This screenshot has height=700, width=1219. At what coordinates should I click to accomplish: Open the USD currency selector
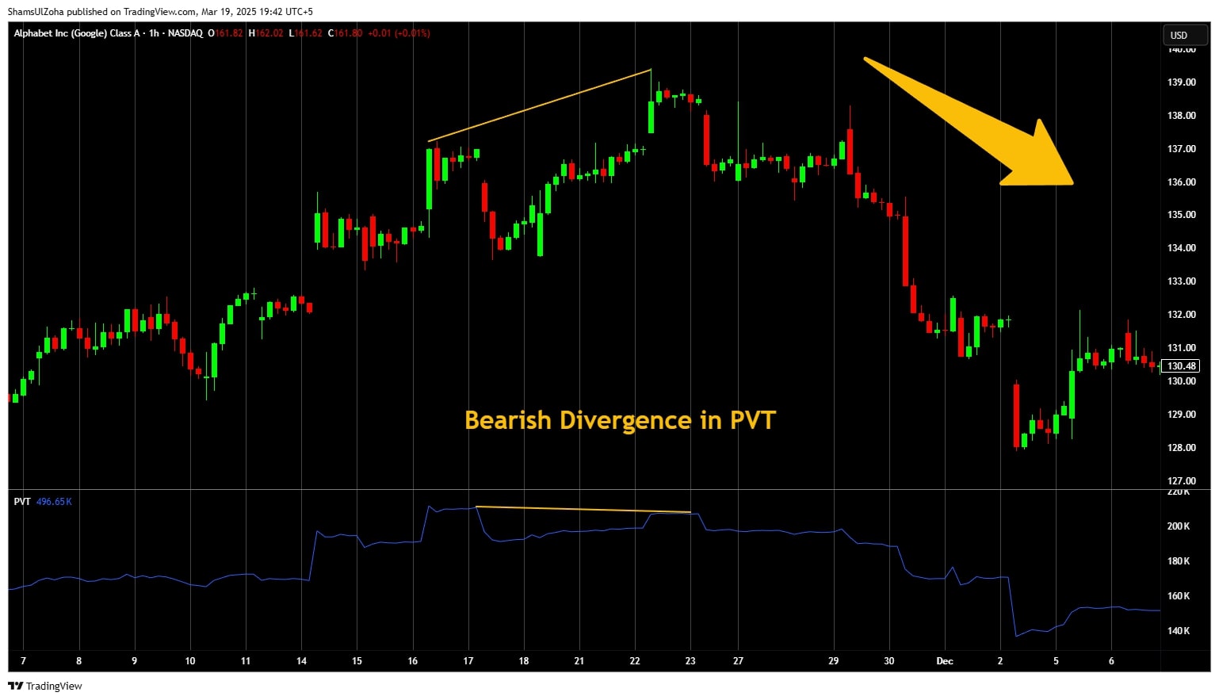pos(1179,35)
